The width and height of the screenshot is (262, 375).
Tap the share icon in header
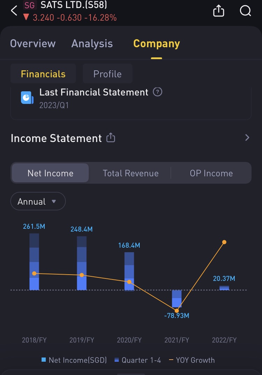click(x=218, y=11)
